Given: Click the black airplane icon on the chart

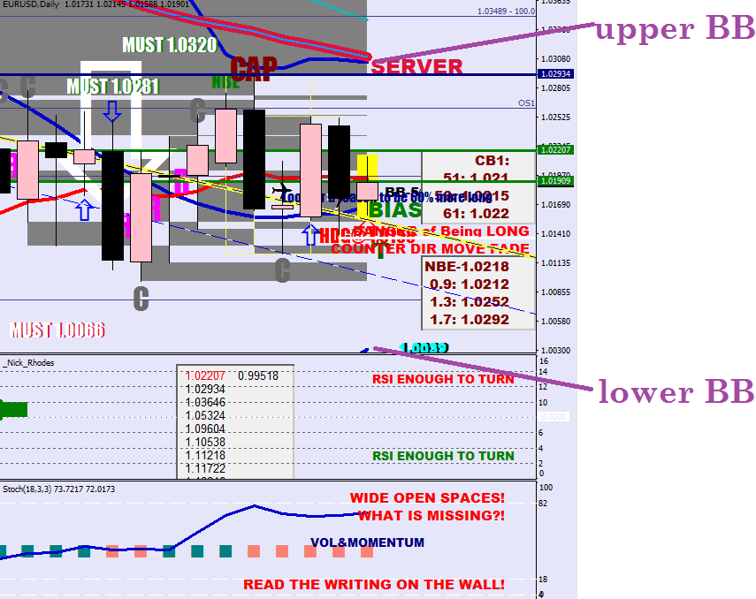Looking at the screenshot, I should click(283, 191).
